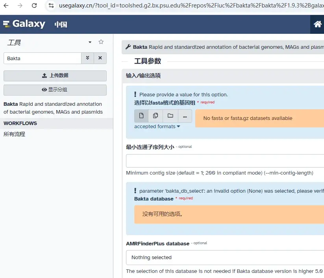This screenshot has width=324, height=278.
Task: Click the browser refresh icon
Action: [34, 6]
